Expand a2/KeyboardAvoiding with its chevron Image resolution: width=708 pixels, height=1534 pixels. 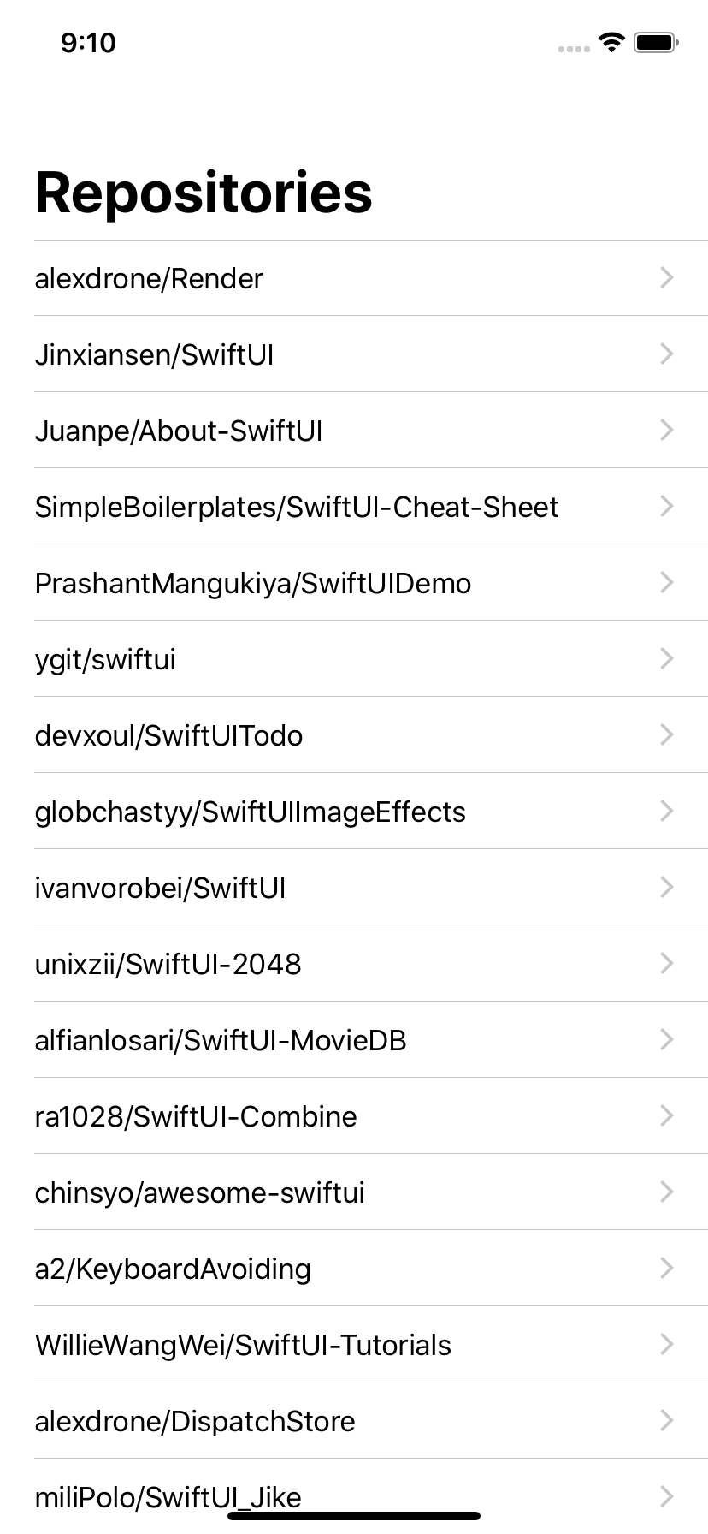(667, 1268)
